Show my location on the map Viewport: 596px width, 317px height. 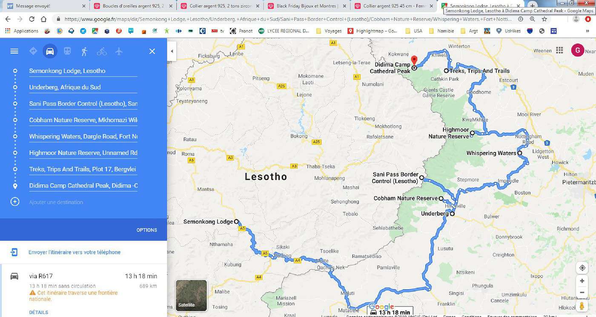[582, 268]
